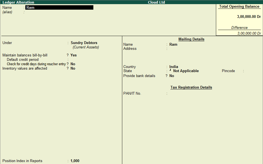263x164 pixels.
Task: Click the Position Index in Reports value 1,000
Action: pyautogui.click(x=75, y=161)
